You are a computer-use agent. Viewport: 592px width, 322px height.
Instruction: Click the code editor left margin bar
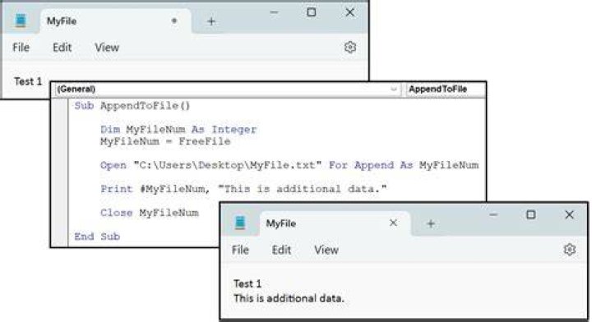pos(60,172)
